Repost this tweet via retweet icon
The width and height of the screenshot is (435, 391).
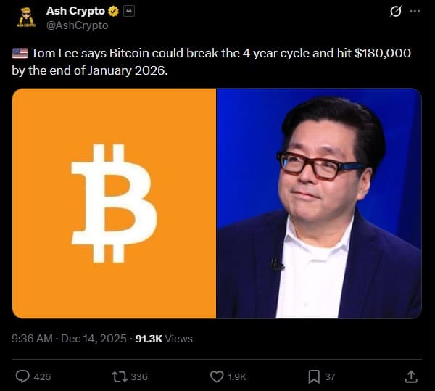[x=120, y=376]
